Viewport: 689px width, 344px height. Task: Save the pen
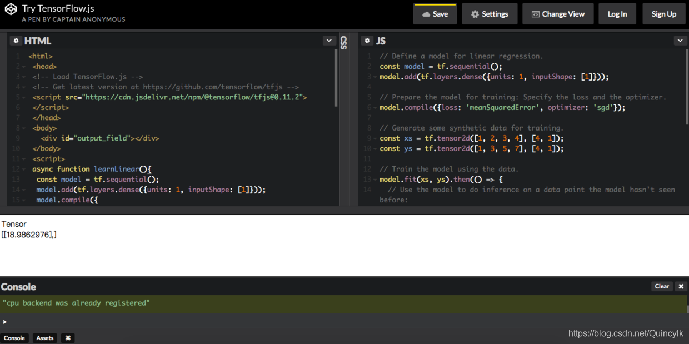[435, 14]
